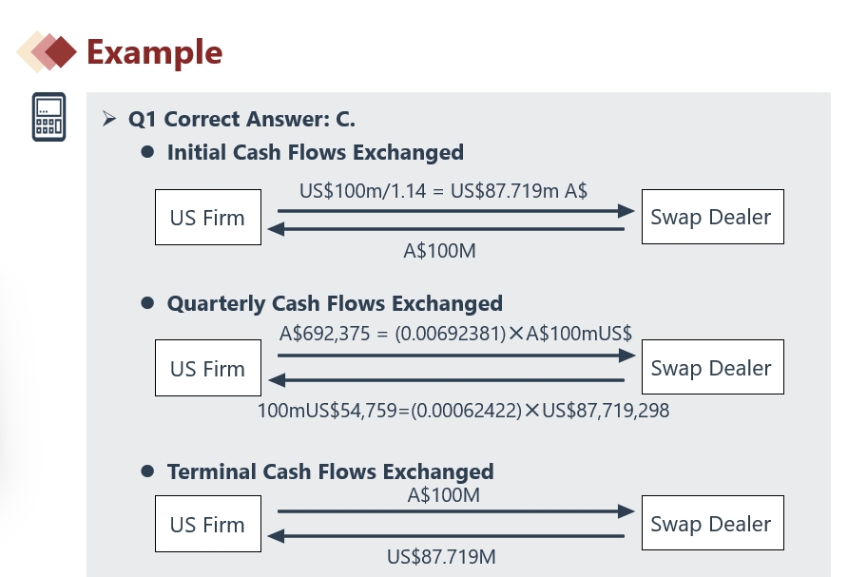Click the round bullet before Initial Cash Flows
Screen dimensions: 848x577
coord(147,152)
